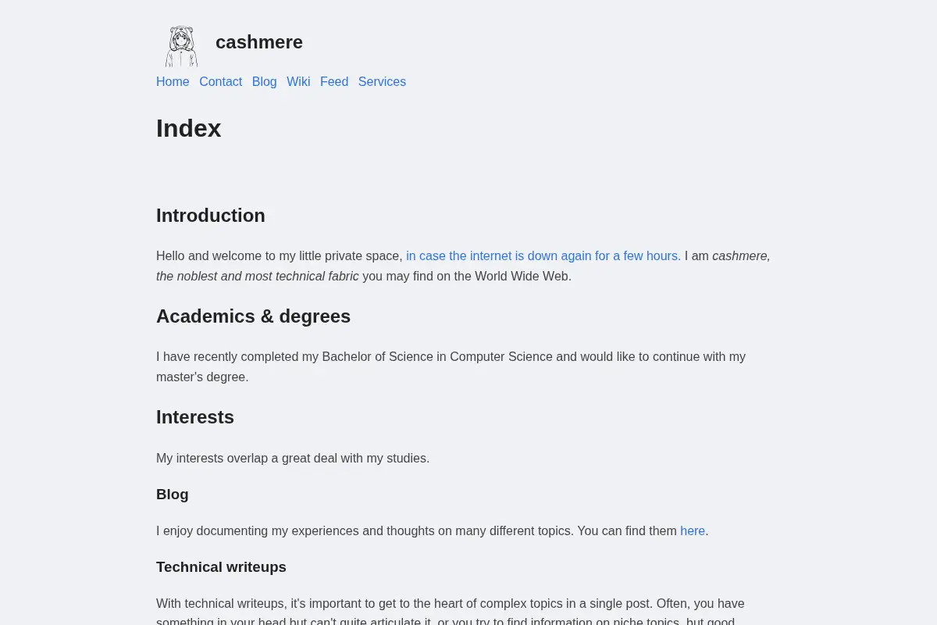This screenshot has height=625, width=937.
Task: Click the hooded character avatar logo
Action: click(181, 46)
